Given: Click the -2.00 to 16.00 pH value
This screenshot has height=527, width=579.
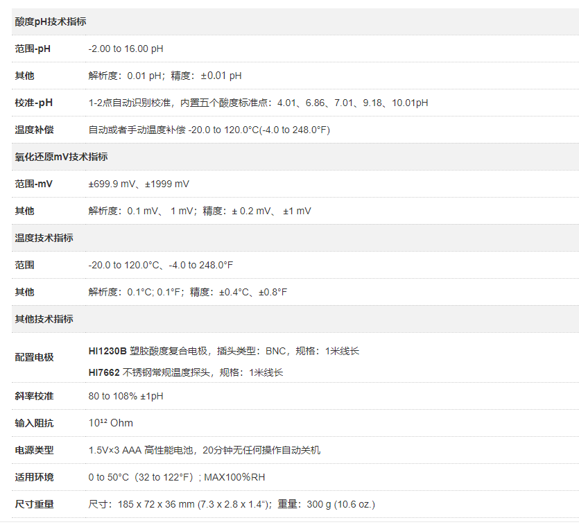Looking at the screenshot, I should pos(126,49).
